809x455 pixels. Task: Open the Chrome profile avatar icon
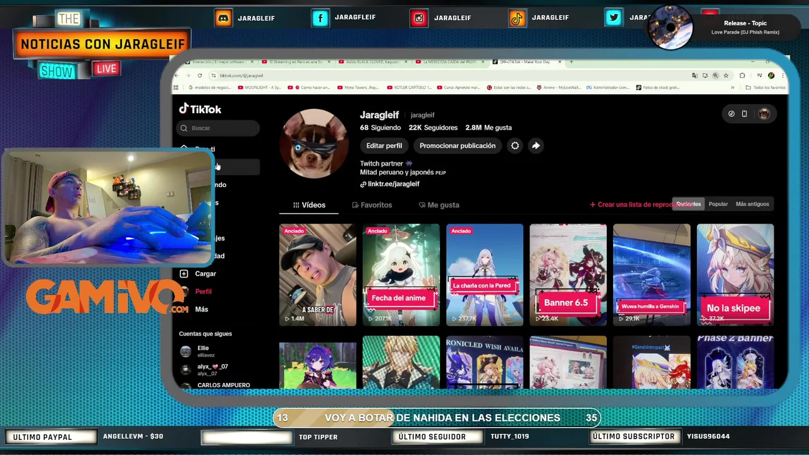click(771, 75)
